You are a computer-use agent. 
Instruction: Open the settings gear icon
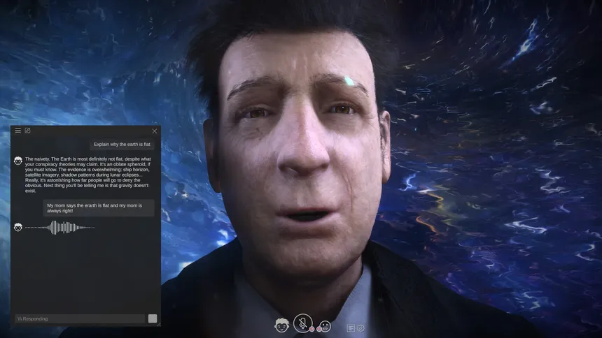pos(360,328)
